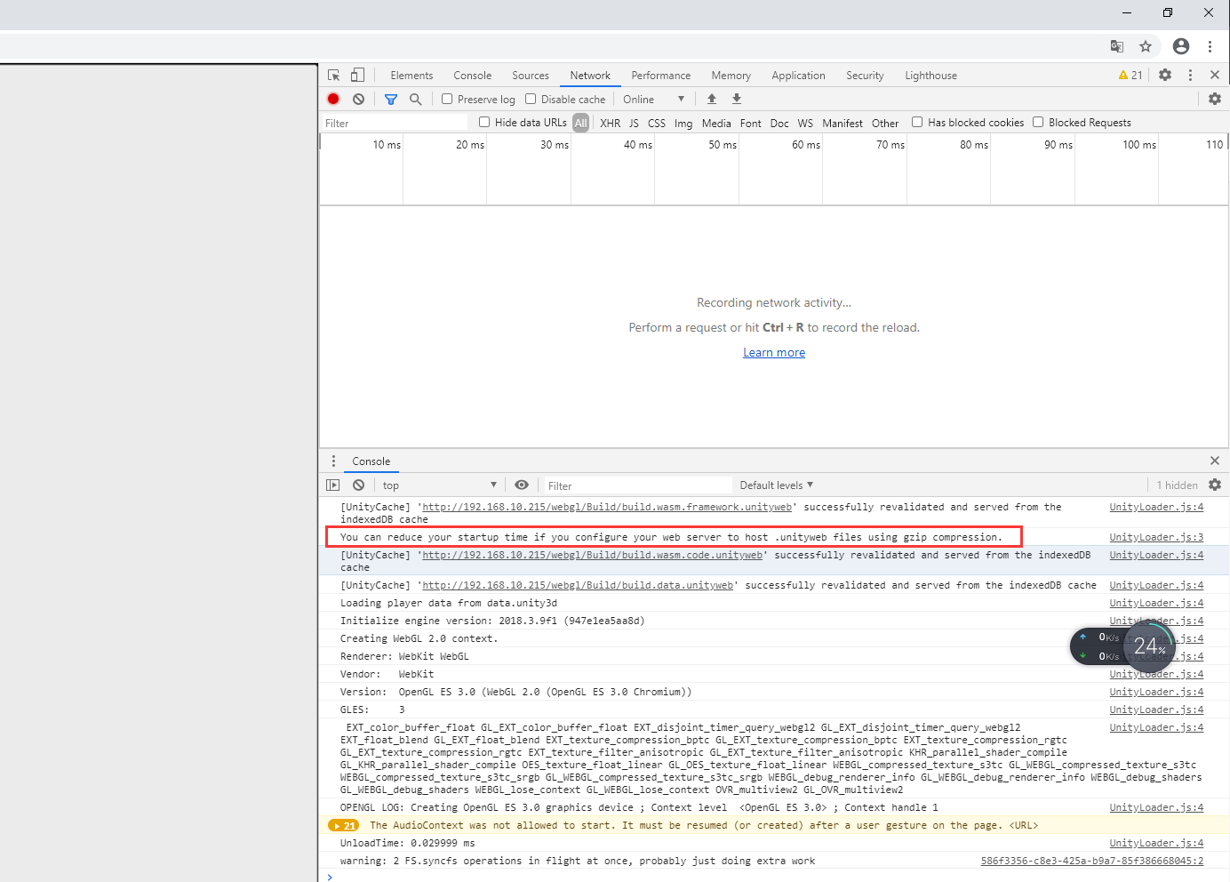
Task: Open the Performance tab
Action: 661,76
